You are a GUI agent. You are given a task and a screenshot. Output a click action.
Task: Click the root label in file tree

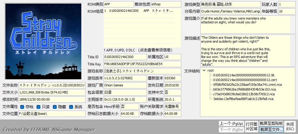pyautogui.click(x=210, y=70)
